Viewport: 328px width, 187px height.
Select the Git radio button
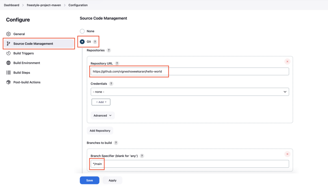(x=82, y=42)
